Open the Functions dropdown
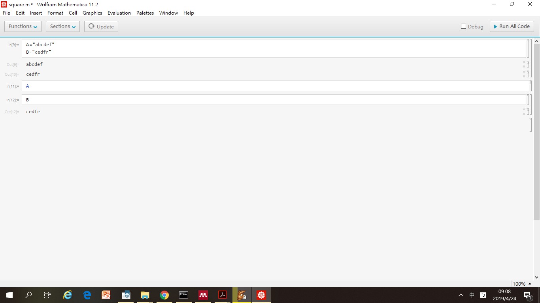The height and width of the screenshot is (303, 540). pos(23,26)
